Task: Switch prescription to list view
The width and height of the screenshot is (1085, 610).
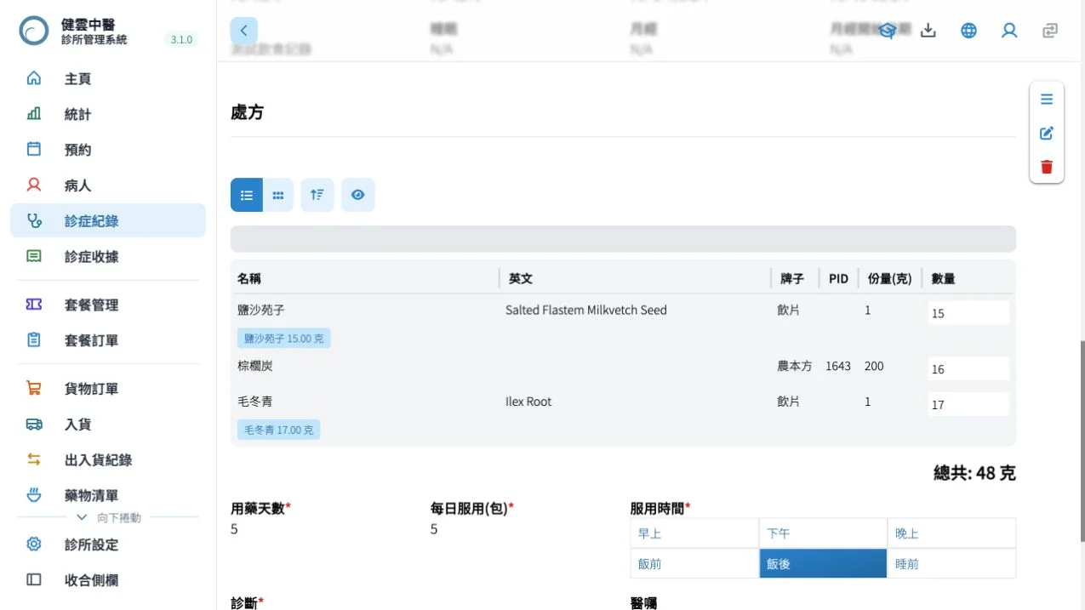Action: tap(247, 195)
